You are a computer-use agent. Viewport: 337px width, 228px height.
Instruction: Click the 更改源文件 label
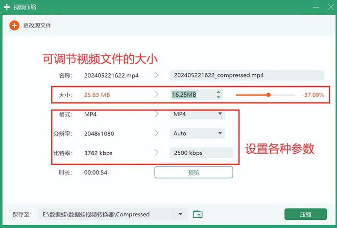click(37, 25)
